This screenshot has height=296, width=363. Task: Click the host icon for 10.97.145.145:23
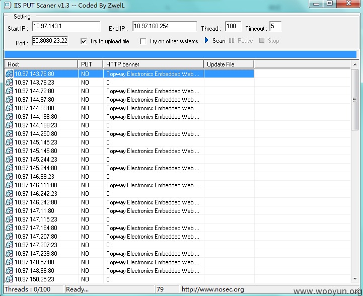(x=9, y=142)
